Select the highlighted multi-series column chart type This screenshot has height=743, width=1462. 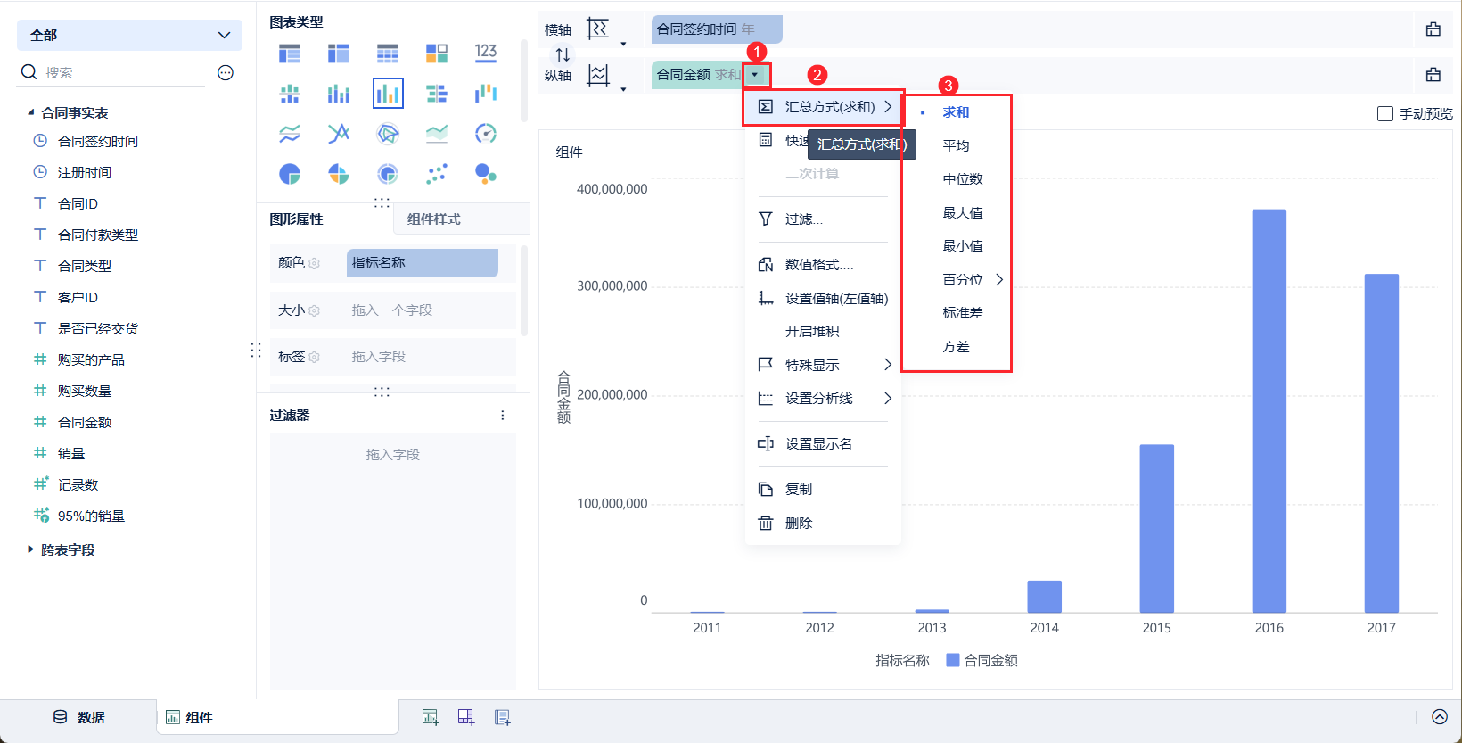click(x=388, y=93)
